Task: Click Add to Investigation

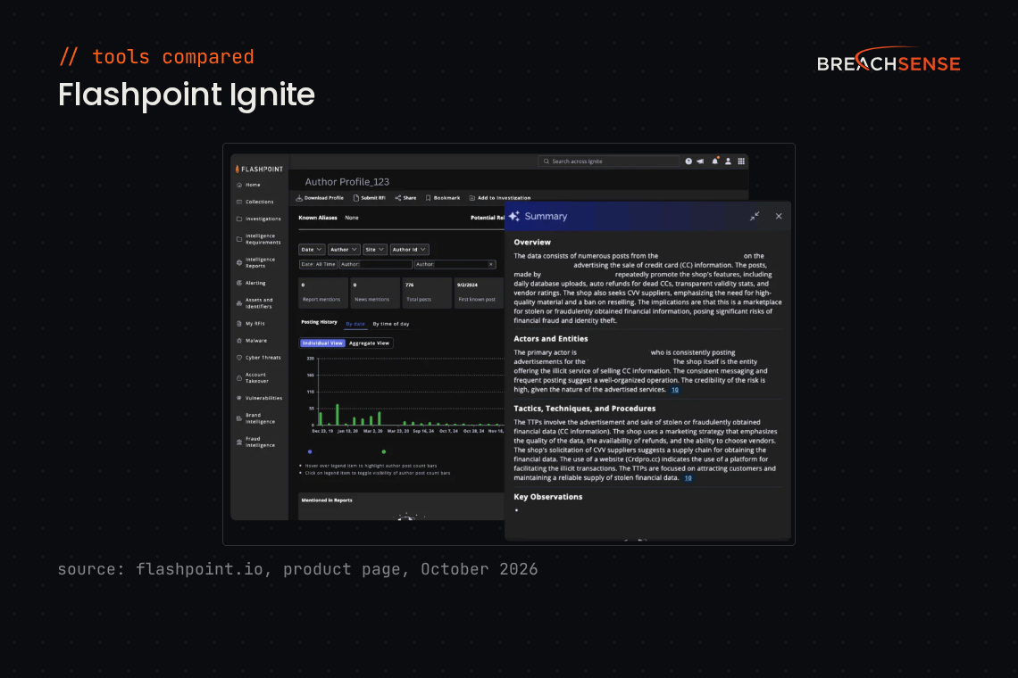Action: (x=500, y=198)
